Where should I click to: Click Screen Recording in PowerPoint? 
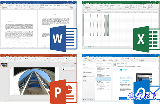pyautogui.click(x=69, y=59)
